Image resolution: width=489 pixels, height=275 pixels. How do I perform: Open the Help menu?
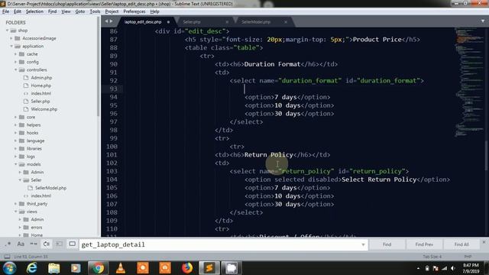coord(154,11)
